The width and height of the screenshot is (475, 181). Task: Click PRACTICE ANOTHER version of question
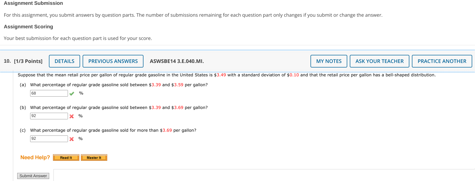[442, 61]
